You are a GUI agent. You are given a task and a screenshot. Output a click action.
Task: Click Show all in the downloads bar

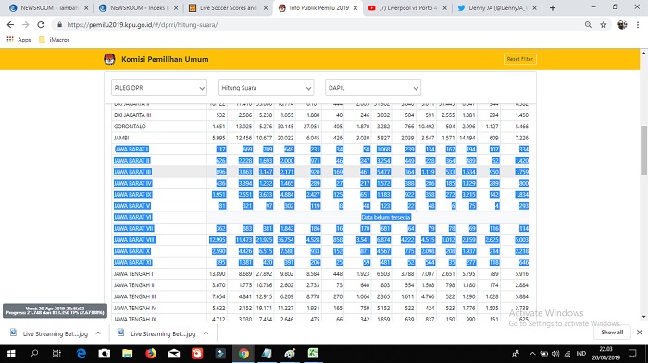(x=612, y=333)
